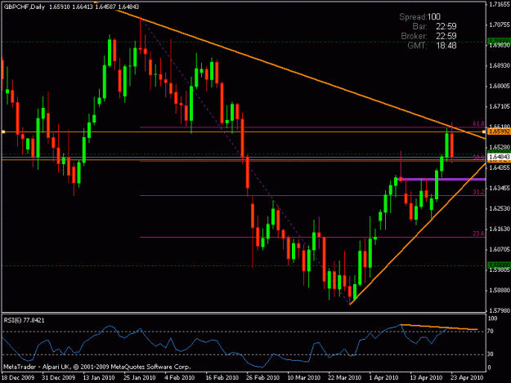
Task: Click the 1.68005 price axis label
Action: point(500,87)
